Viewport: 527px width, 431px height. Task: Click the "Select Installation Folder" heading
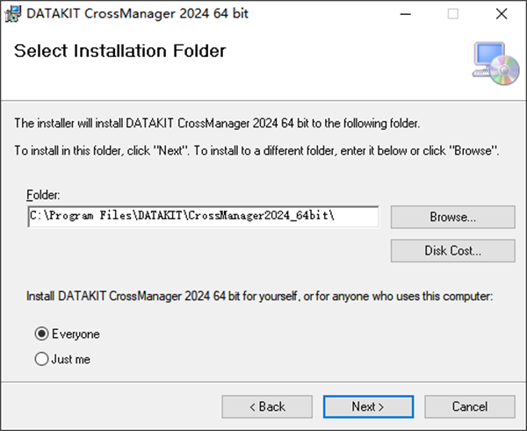[x=120, y=52]
